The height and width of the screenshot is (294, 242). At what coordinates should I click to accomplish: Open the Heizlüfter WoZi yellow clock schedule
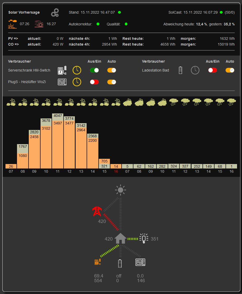click(x=77, y=82)
